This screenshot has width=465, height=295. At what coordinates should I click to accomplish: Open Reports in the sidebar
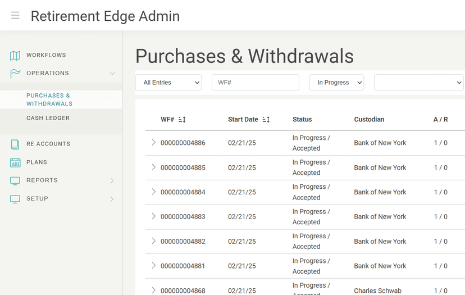pos(42,180)
